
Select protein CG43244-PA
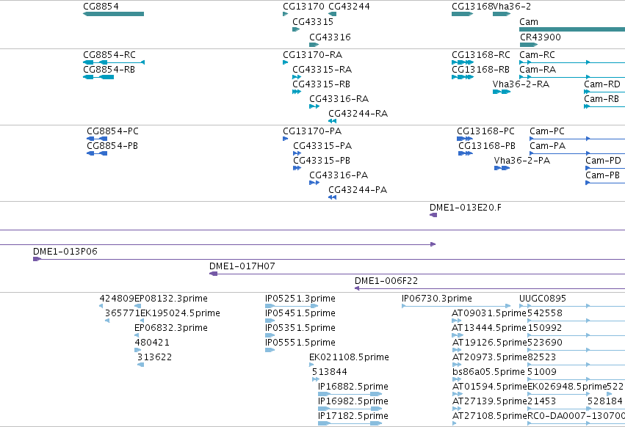358,190
